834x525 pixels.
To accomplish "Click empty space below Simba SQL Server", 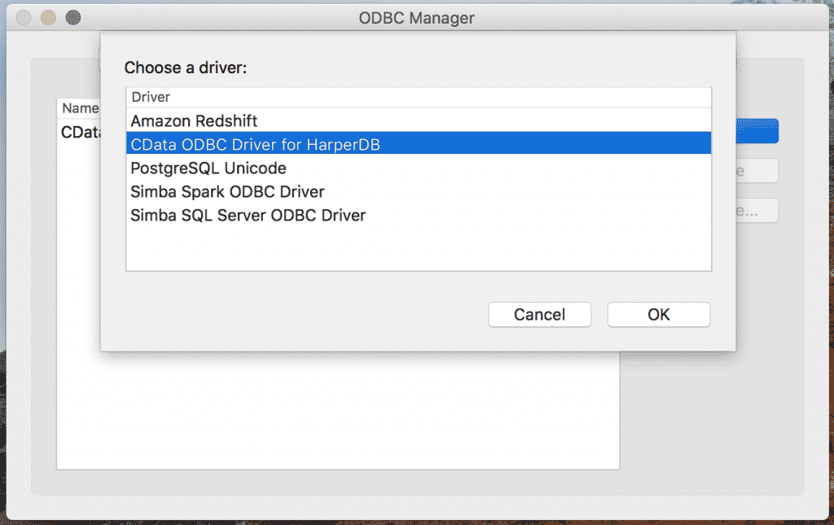I will tap(418, 248).
